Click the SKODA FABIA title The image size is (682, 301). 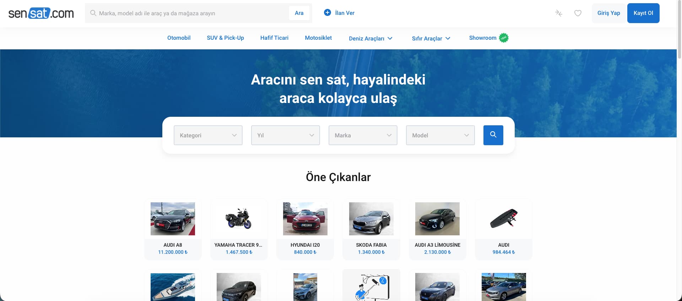[371, 245]
